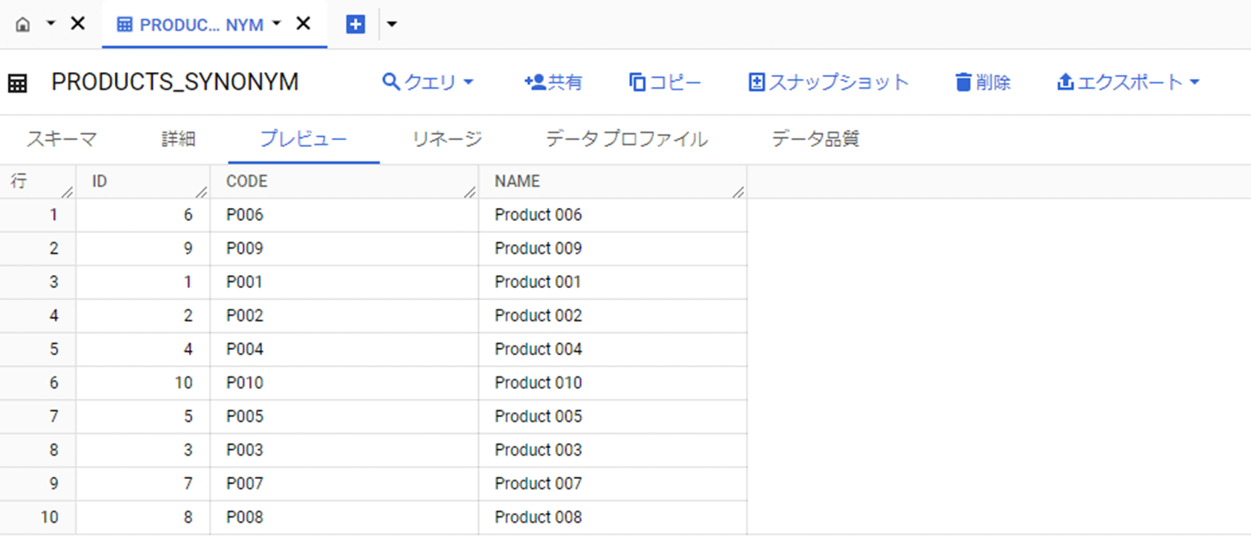Go to the データ品質 tab
Screen dimensions: 1251x539
click(815, 138)
